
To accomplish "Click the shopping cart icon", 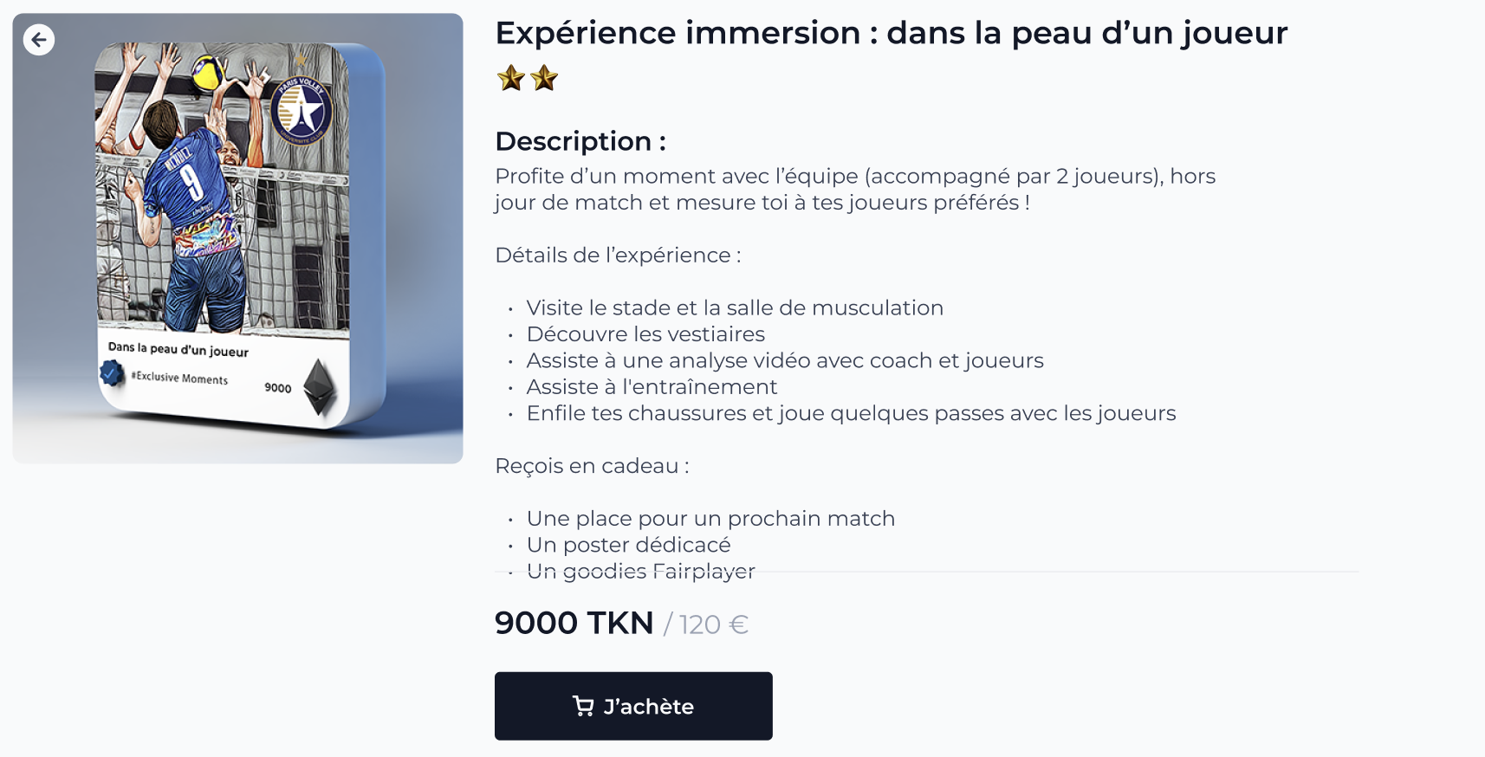I will click(x=583, y=707).
